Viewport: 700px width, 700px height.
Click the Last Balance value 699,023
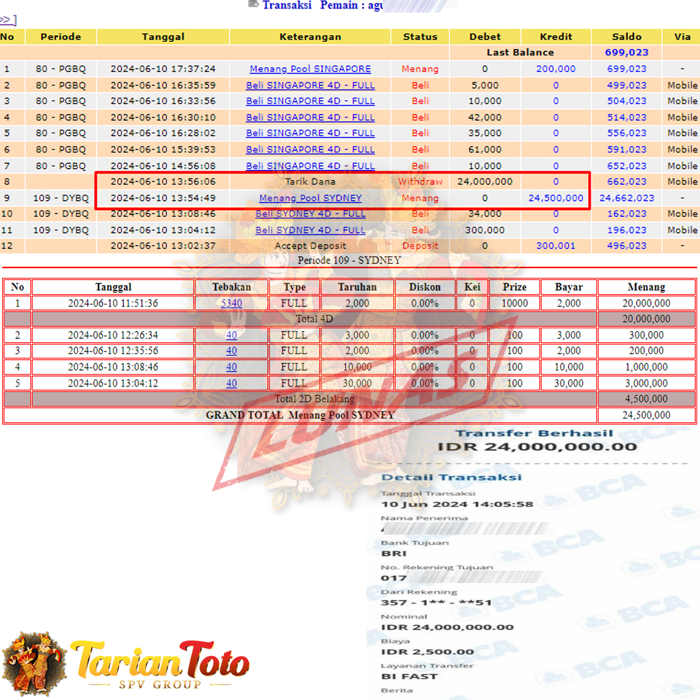click(x=626, y=52)
